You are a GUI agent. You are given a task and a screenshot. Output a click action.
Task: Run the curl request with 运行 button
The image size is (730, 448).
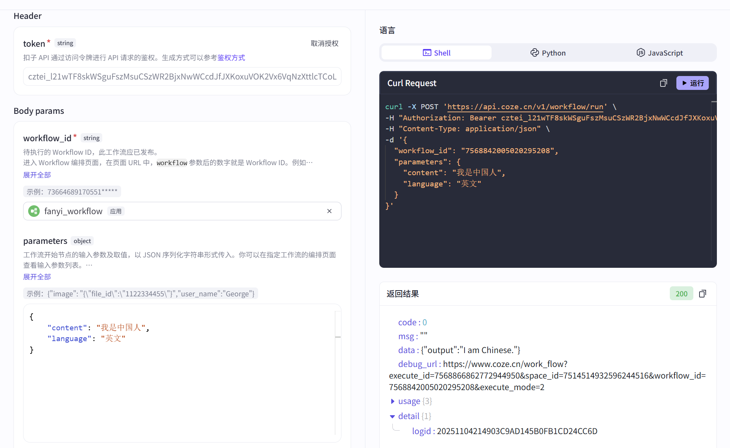pyautogui.click(x=693, y=83)
